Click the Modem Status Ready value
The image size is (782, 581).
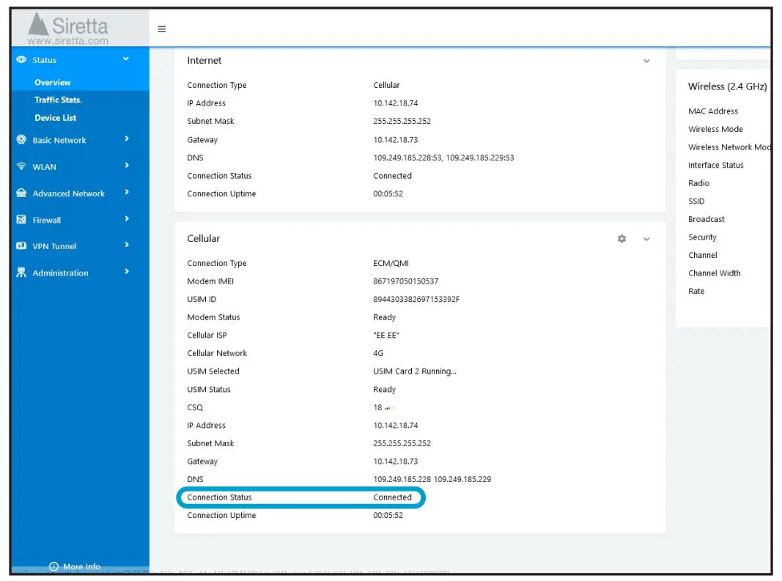pyautogui.click(x=385, y=317)
